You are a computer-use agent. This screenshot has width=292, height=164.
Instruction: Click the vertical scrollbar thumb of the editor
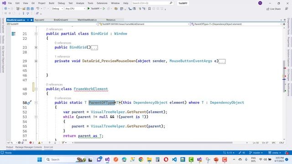(284, 76)
